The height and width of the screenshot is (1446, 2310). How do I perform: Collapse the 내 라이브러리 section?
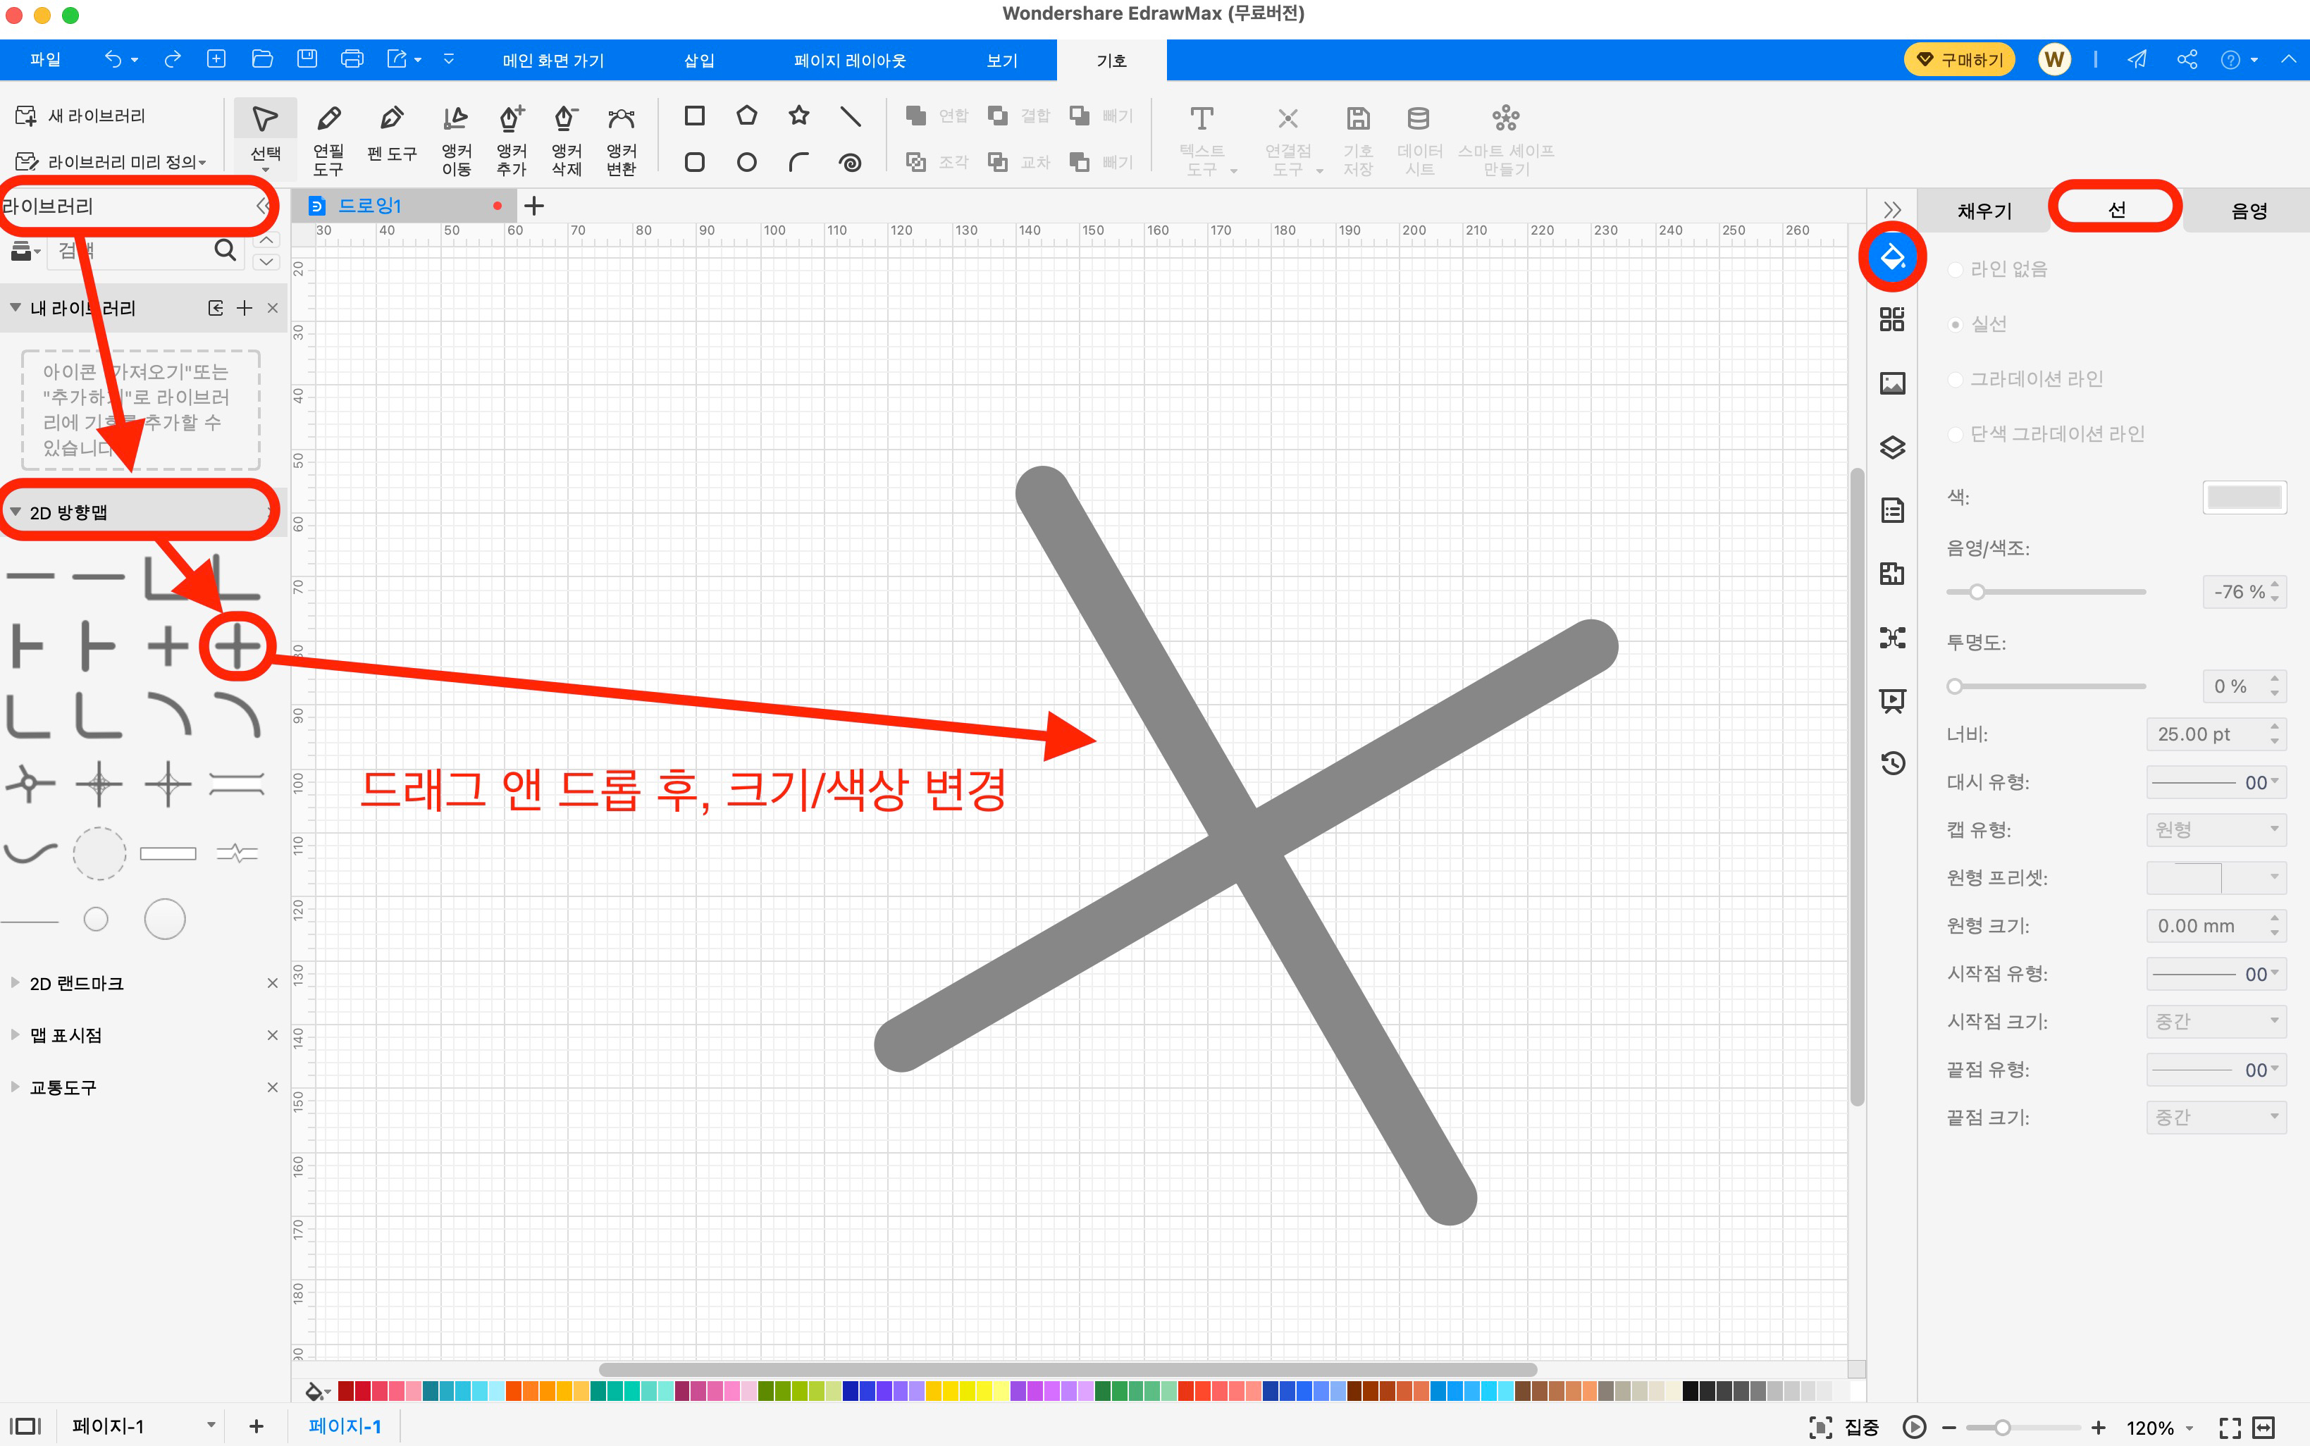[x=16, y=308]
